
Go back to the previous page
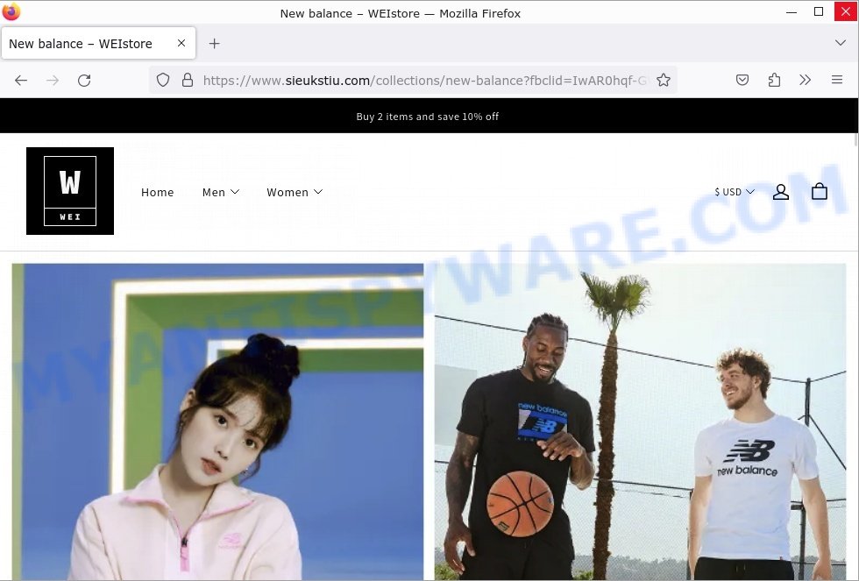(21, 81)
